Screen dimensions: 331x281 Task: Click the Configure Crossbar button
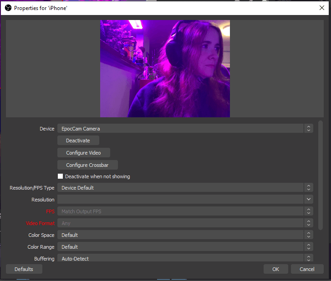click(x=87, y=165)
